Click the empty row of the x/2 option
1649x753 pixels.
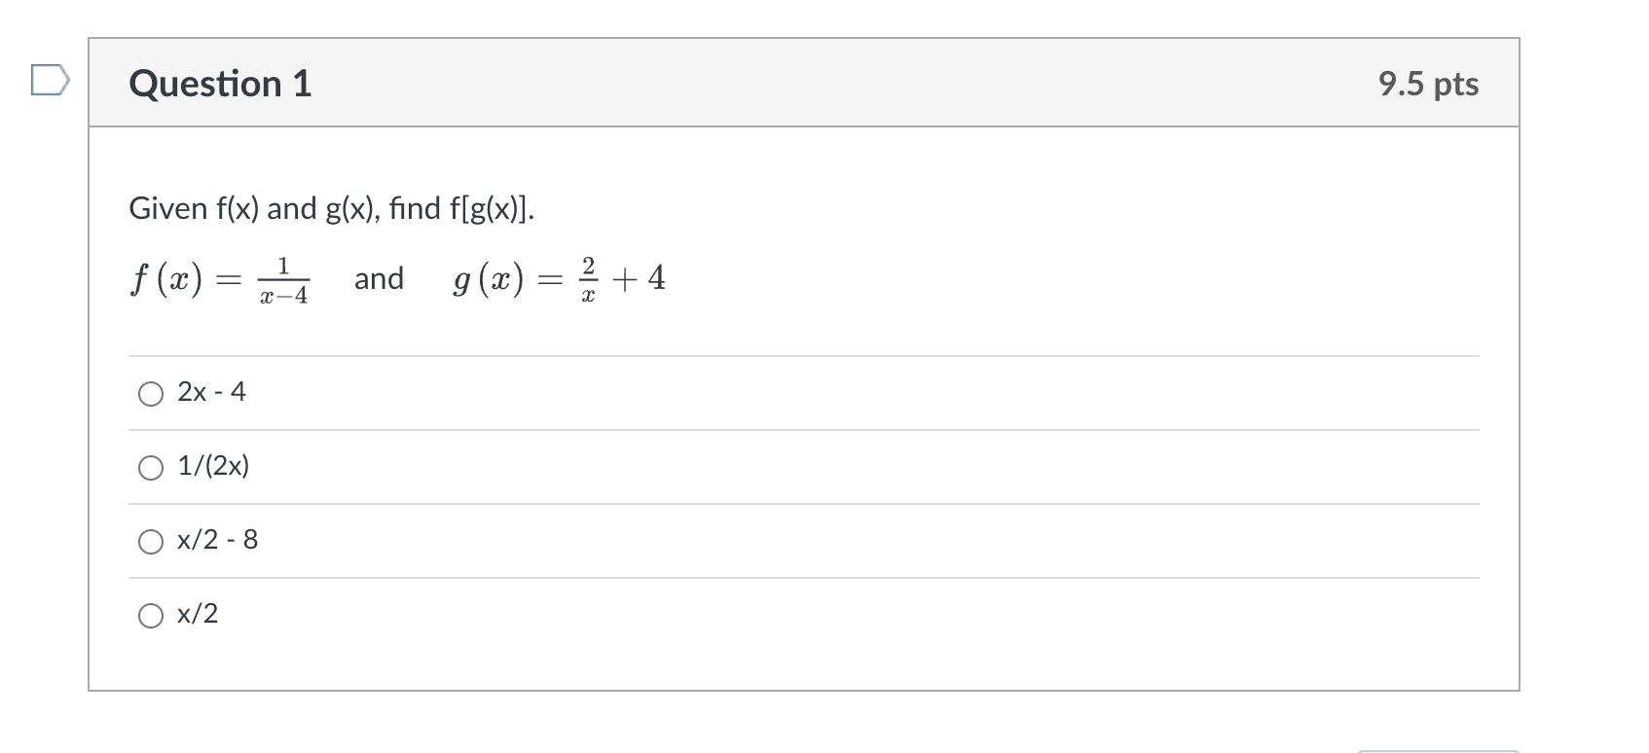[779, 614]
